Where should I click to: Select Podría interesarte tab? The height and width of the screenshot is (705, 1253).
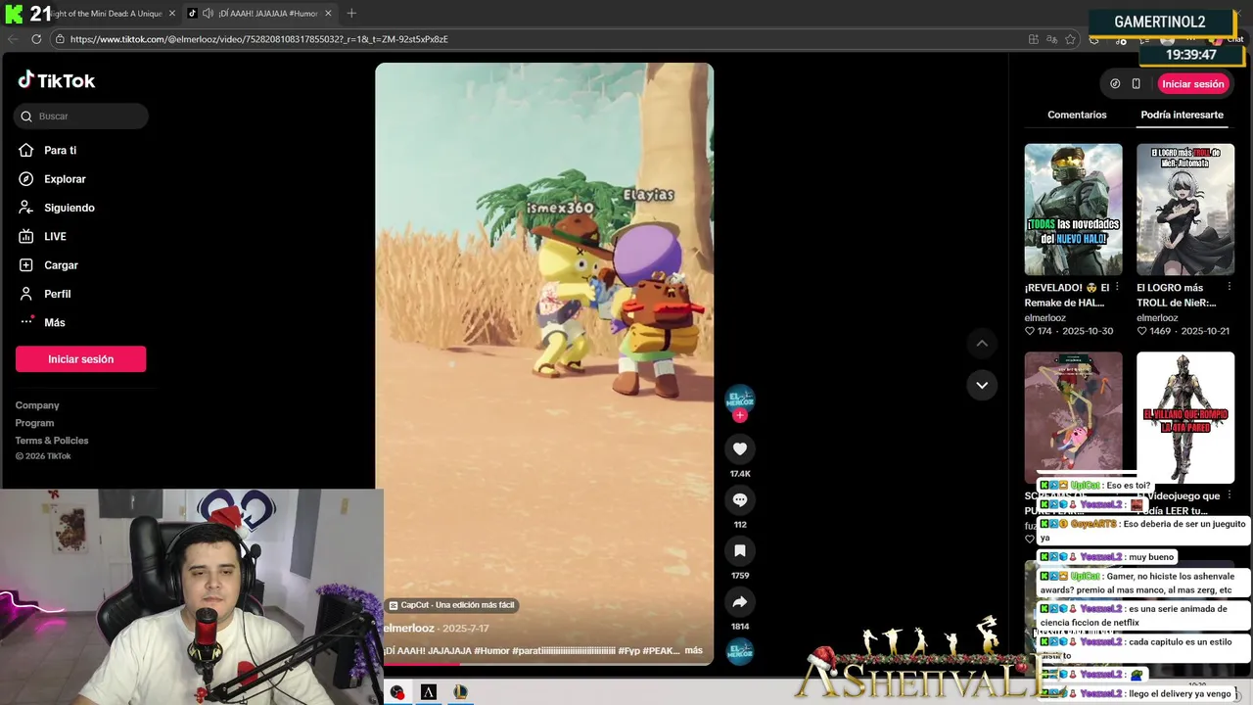pyautogui.click(x=1182, y=115)
